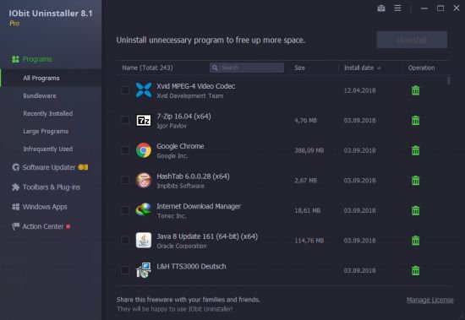Go to Toolbars & Plug-ins
This screenshot has height=320, width=465.
[51, 187]
